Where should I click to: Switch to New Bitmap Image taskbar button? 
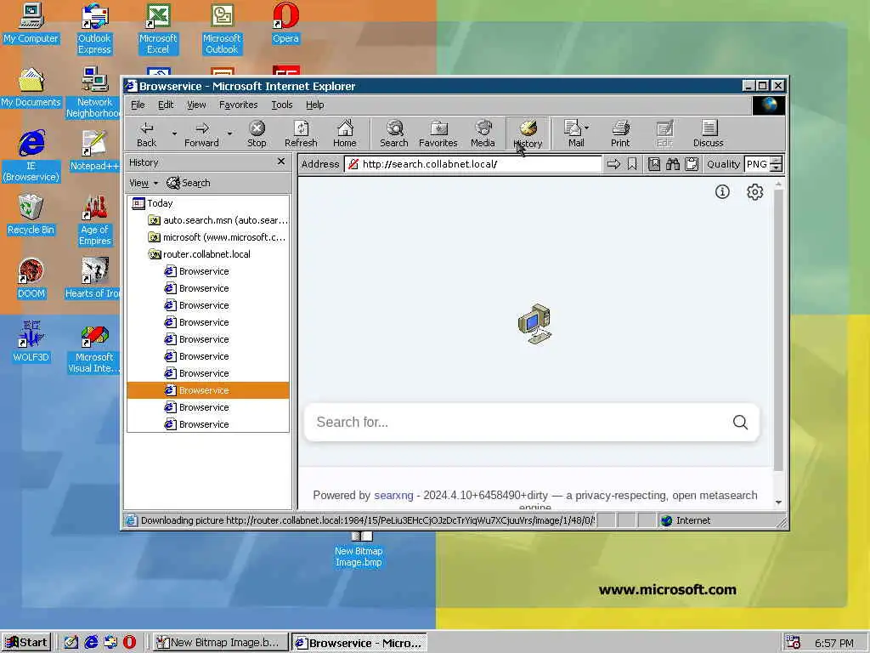pyautogui.click(x=220, y=643)
